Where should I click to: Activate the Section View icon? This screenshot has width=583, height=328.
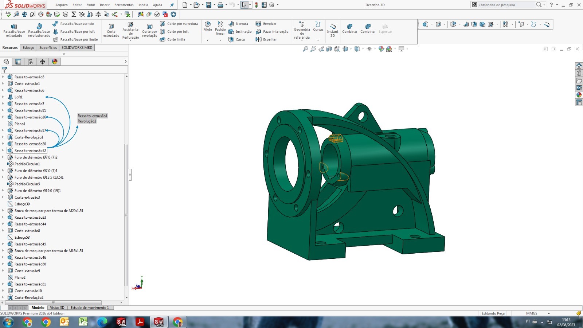click(329, 49)
